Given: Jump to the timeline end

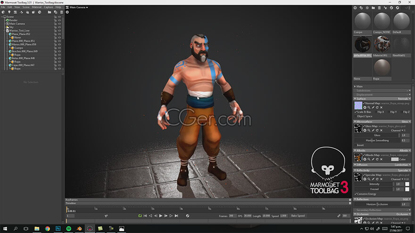Looking at the screenshot, I should coord(176,216).
